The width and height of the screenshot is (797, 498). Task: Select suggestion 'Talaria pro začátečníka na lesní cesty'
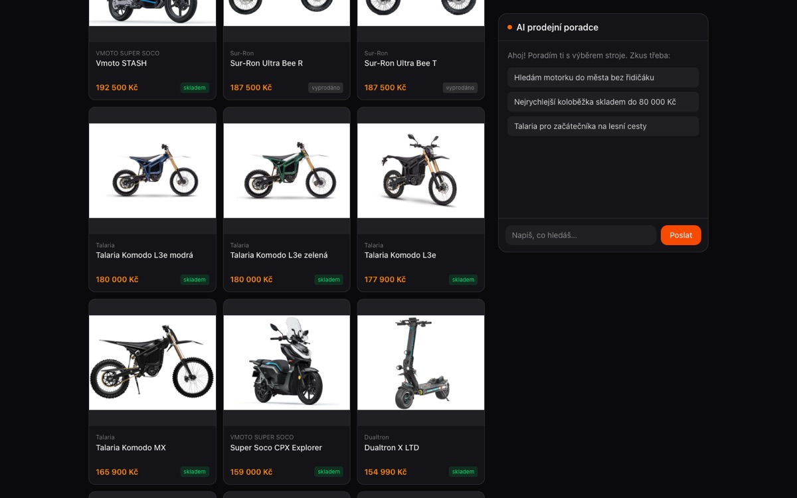pyautogui.click(x=603, y=126)
